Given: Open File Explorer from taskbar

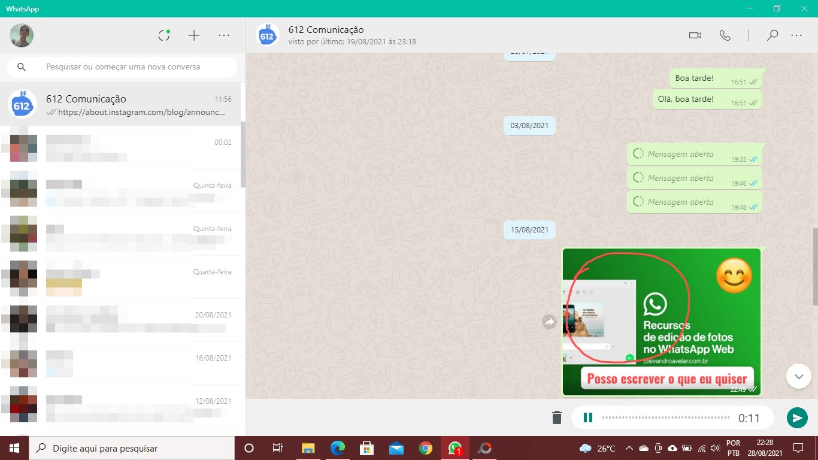Looking at the screenshot, I should (x=308, y=448).
